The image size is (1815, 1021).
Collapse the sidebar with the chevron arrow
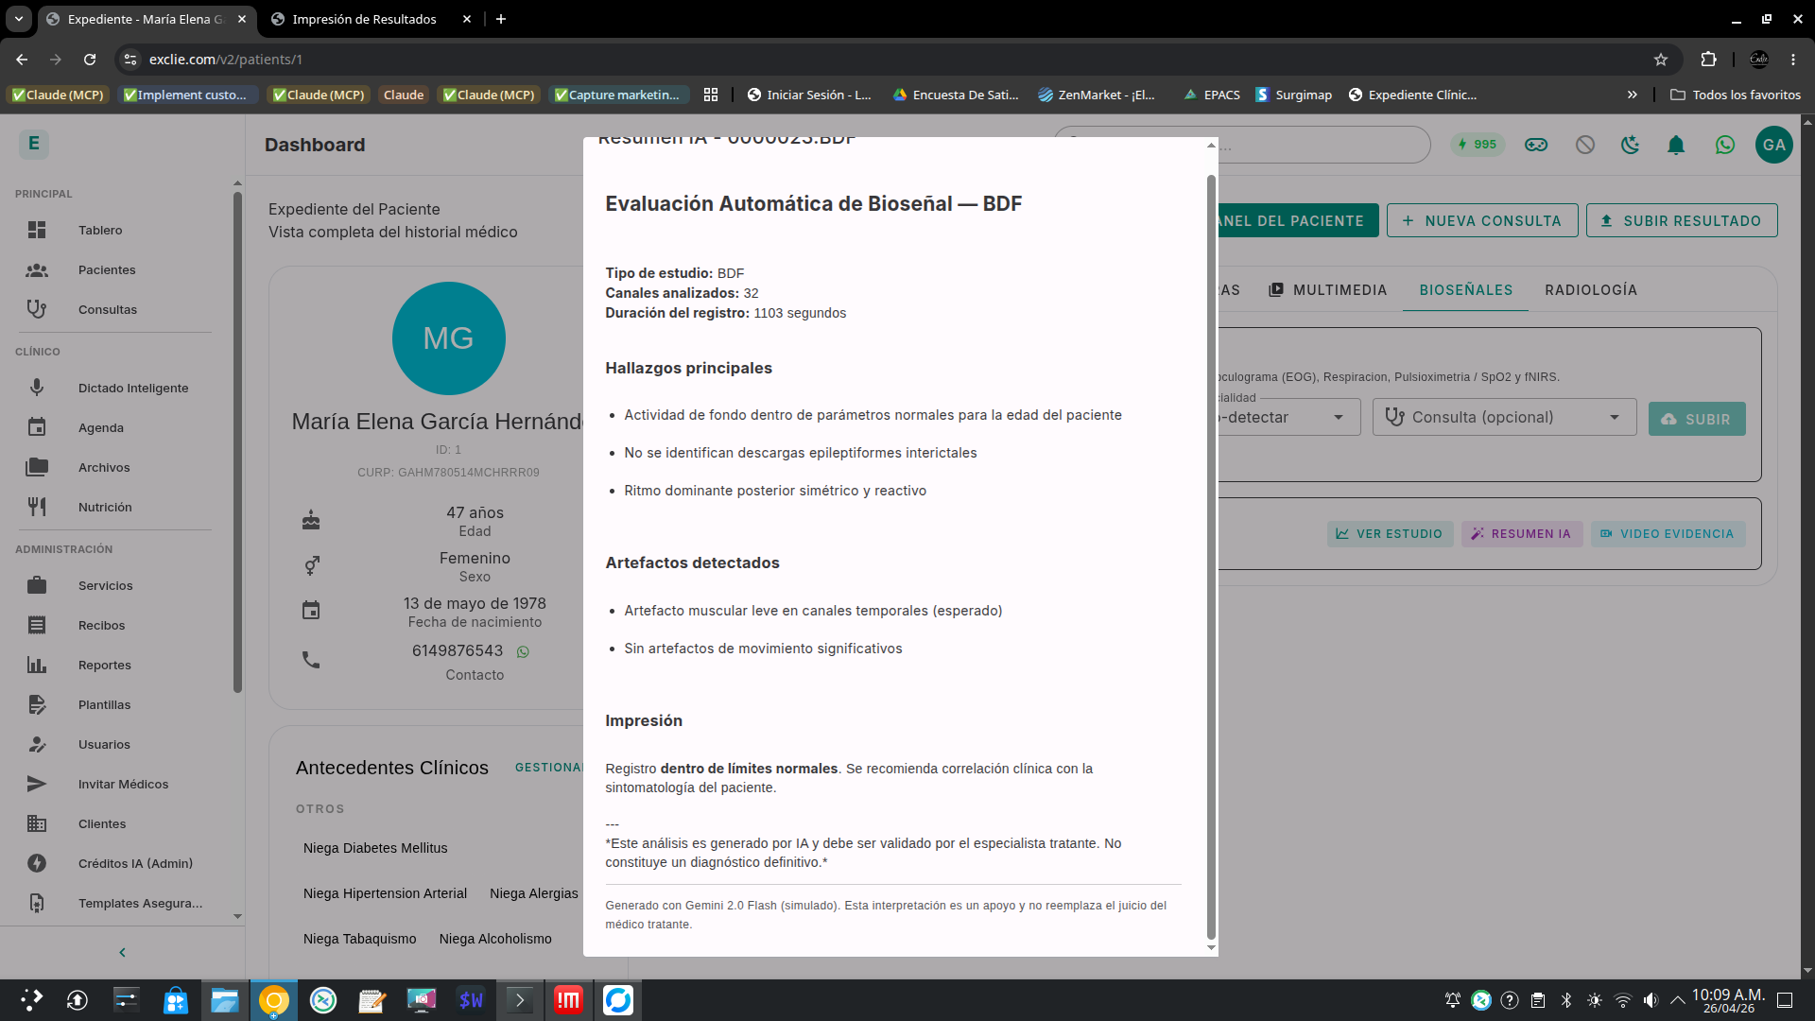click(121, 952)
